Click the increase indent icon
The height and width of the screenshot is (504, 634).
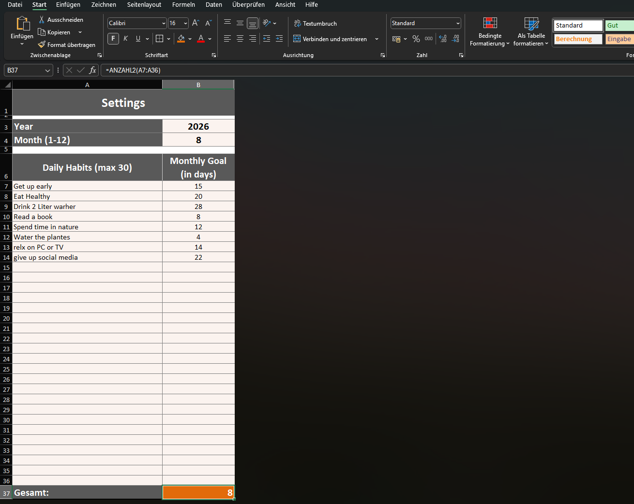pos(279,39)
